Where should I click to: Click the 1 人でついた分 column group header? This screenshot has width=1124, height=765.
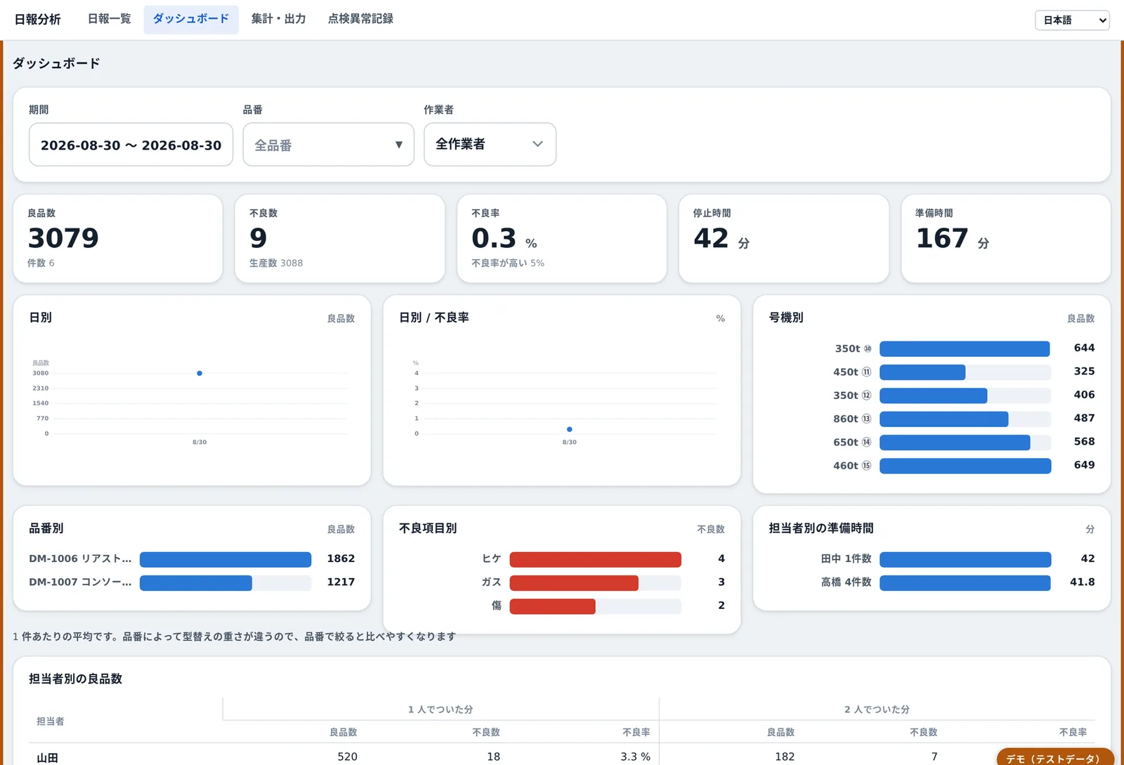440,710
